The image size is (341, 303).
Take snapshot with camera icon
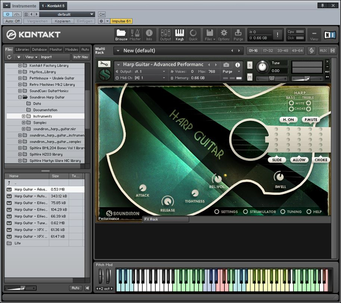pyautogui.click(x=226, y=65)
